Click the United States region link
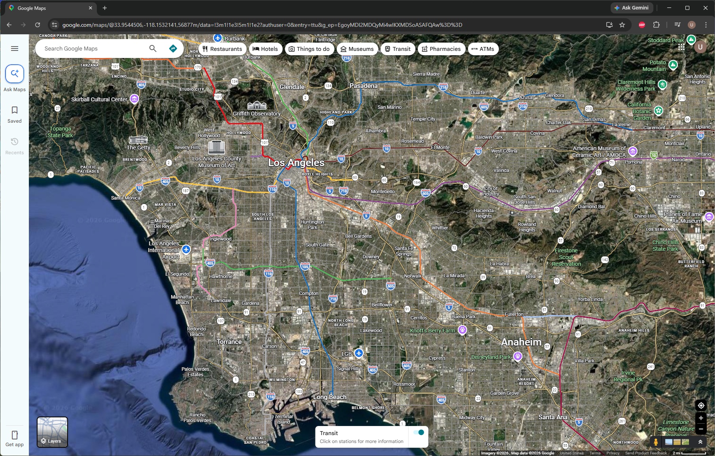 point(572,453)
